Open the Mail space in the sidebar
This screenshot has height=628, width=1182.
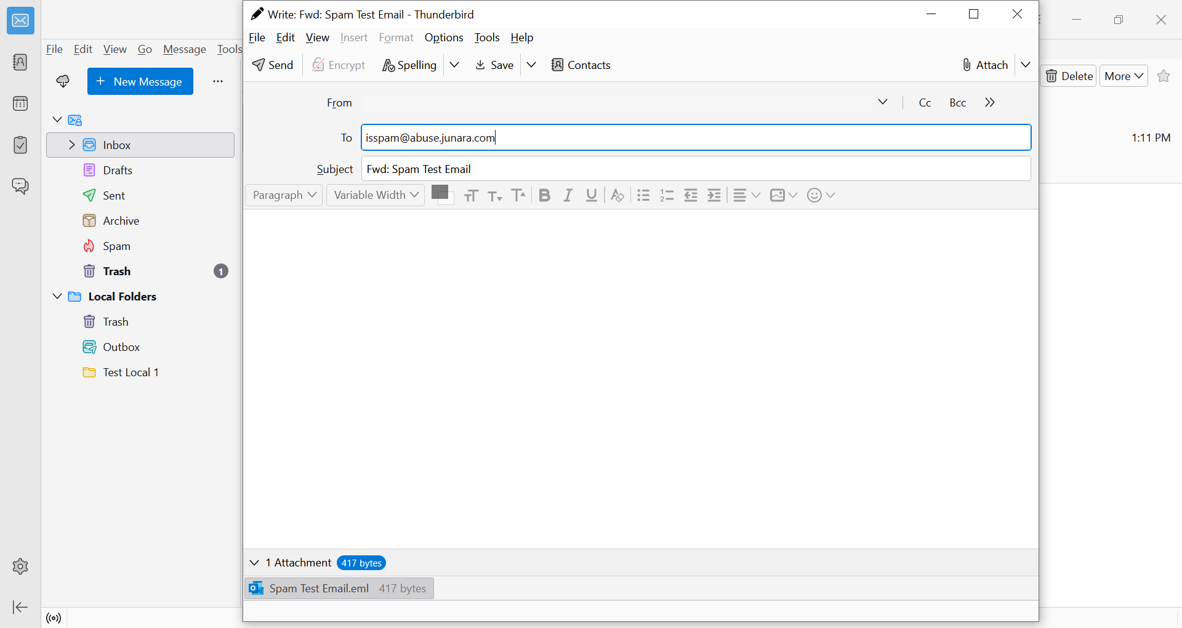coord(20,21)
